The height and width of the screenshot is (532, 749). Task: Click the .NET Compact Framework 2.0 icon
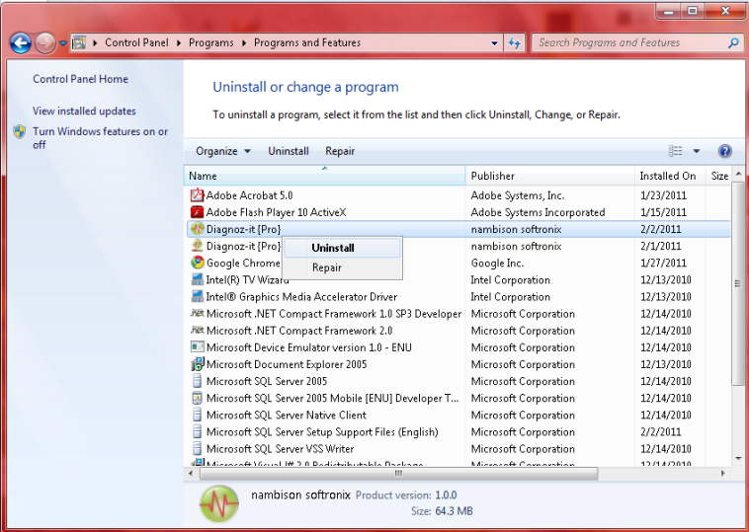tap(197, 331)
